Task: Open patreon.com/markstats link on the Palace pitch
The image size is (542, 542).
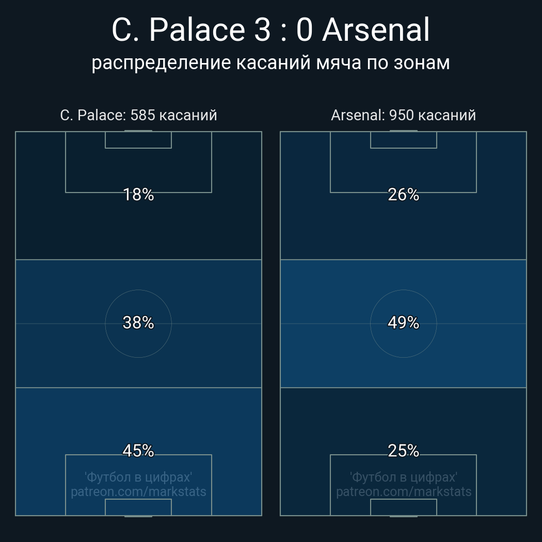Action: click(138, 491)
